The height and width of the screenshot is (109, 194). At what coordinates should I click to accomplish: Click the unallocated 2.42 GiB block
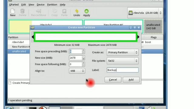click(153, 27)
